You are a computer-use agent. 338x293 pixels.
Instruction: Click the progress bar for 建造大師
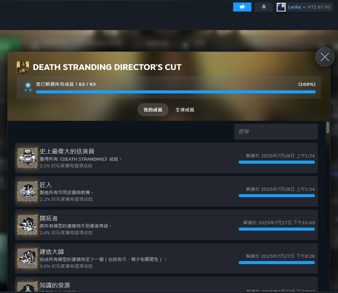(x=277, y=263)
